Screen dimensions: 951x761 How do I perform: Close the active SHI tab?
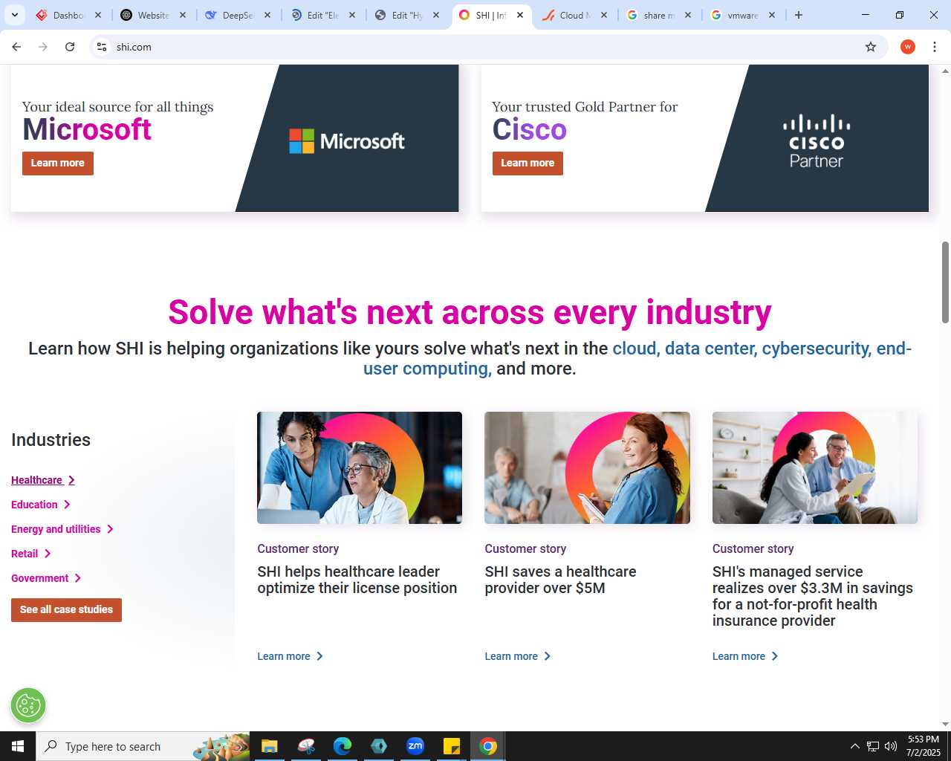click(520, 15)
